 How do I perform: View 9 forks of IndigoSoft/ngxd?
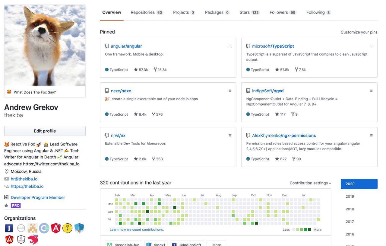(x=294, y=114)
